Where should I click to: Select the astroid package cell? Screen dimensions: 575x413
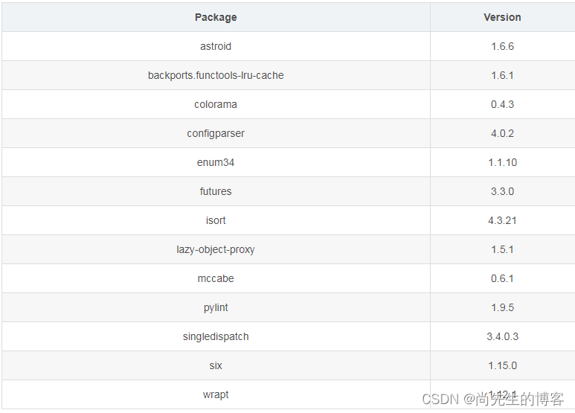click(x=216, y=46)
